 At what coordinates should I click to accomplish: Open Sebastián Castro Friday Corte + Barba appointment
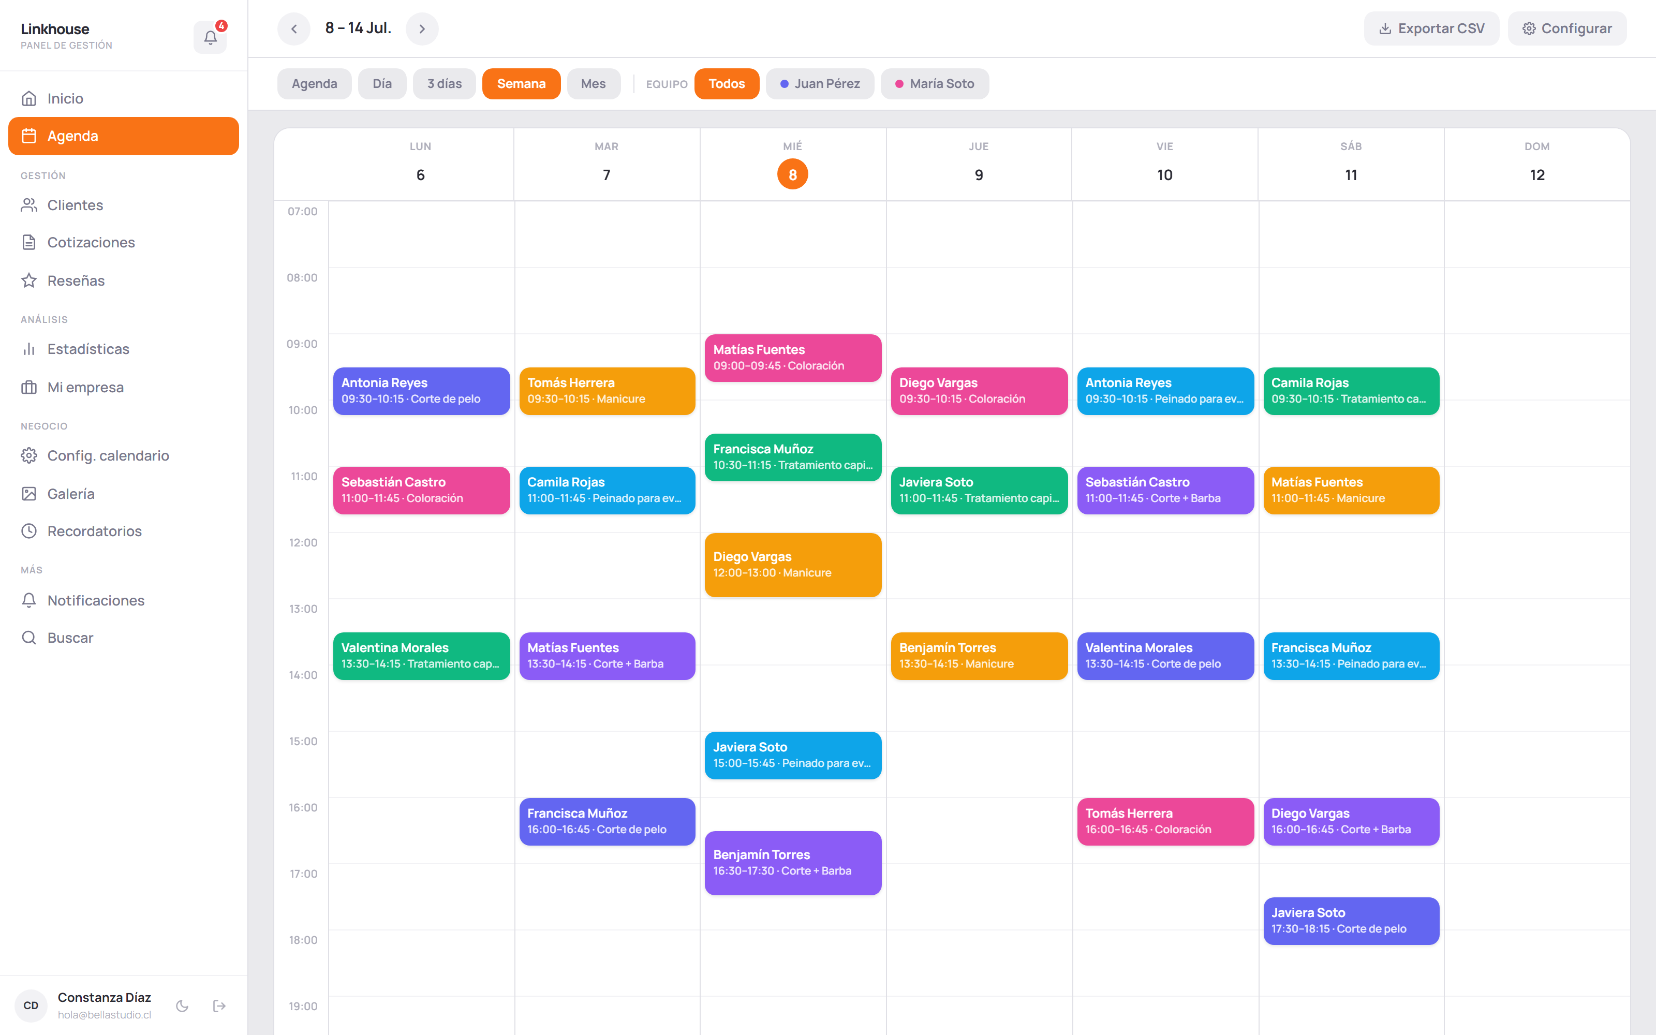(1165, 490)
